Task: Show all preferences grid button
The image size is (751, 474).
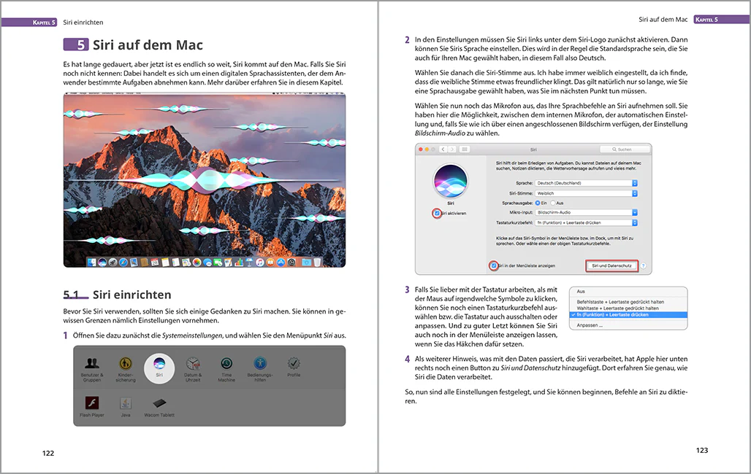Action: 464,149
